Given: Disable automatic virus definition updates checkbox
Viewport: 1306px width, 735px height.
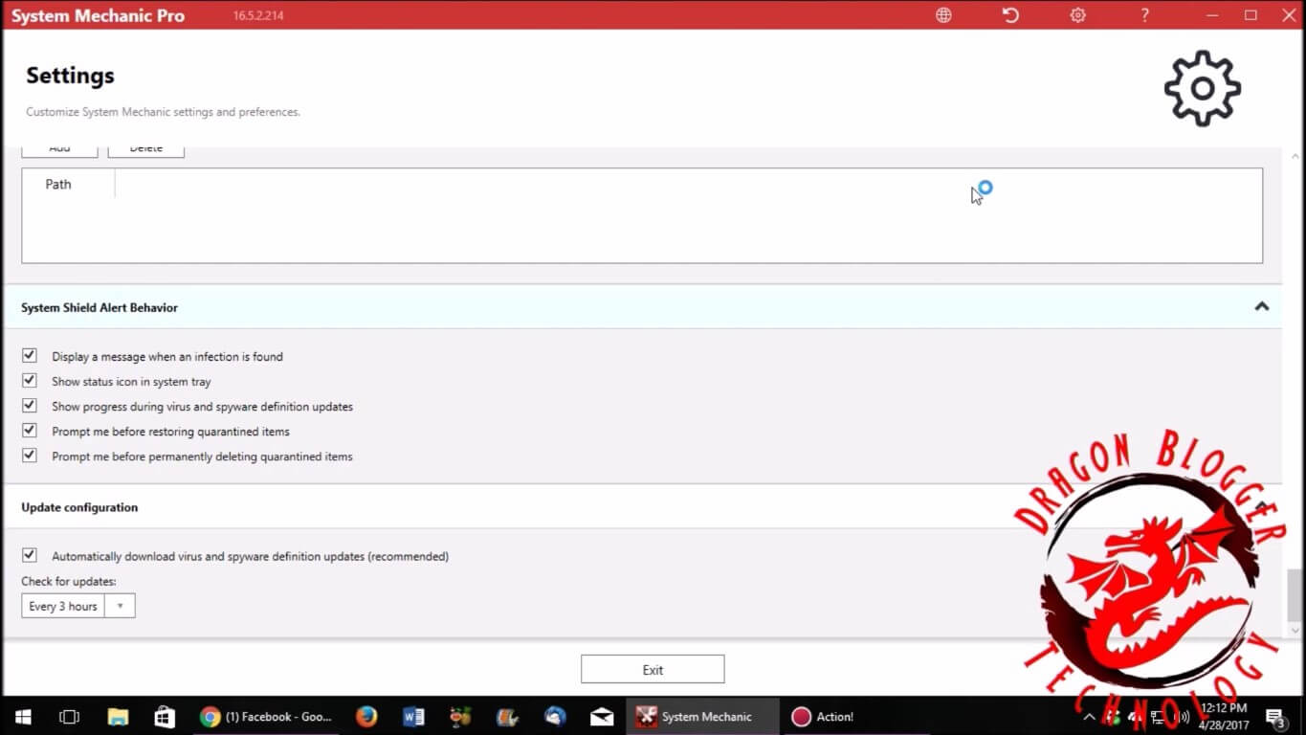Looking at the screenshot, I should (30, 555).
